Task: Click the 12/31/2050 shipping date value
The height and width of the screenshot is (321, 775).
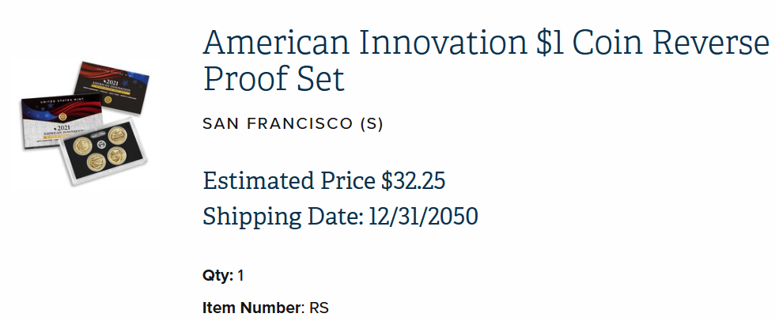Action: 423,216
